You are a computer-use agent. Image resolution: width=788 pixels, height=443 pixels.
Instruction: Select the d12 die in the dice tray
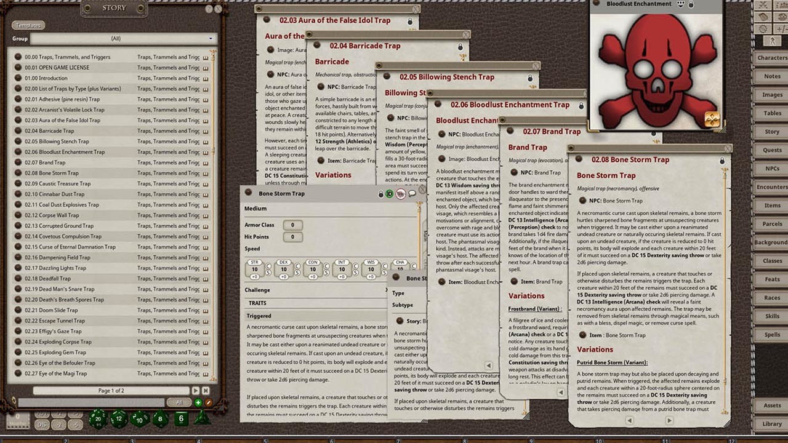(x=118, y=418)
